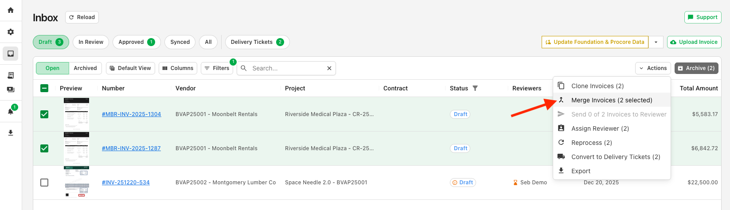Select the In Review tab
Viewport: 730px width, 210px height.
coord(91,42)
